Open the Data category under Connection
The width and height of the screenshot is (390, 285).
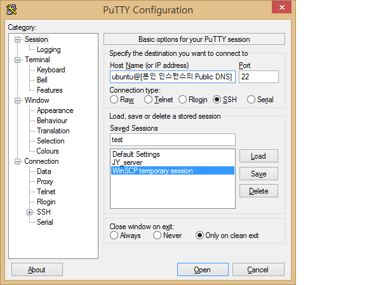coord(44,171)
